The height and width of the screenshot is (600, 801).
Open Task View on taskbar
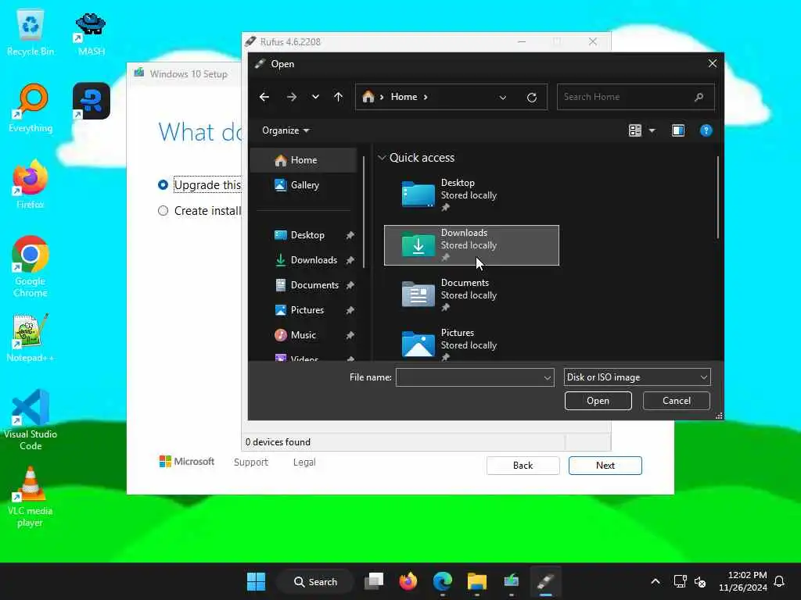[x=374, y=581]
